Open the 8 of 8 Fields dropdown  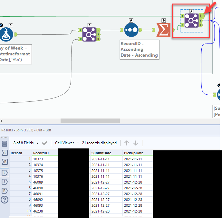tap(26, 143)
